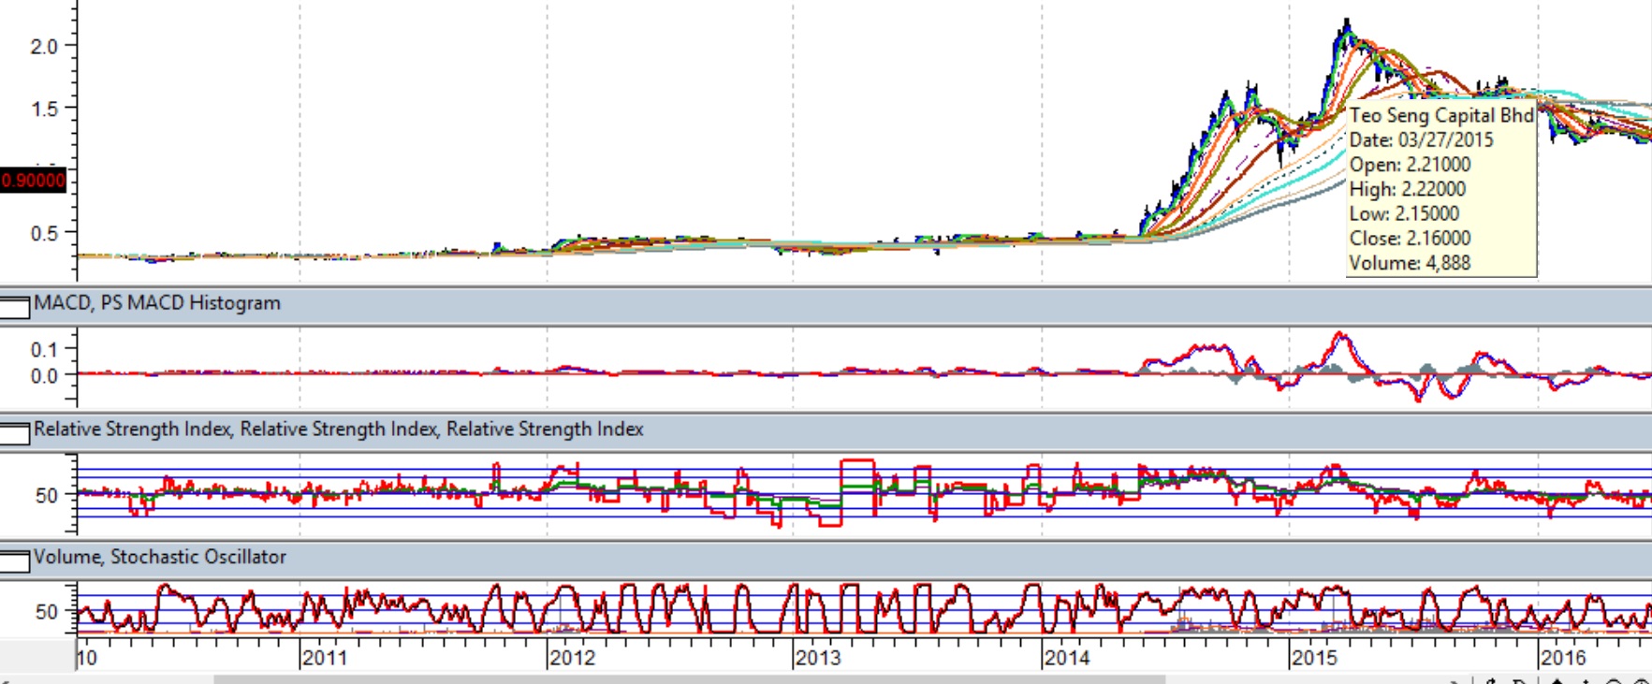Viewport: 1652px width, 684px height.
Task: Click the 2.0 price axis label
Action: [44, 46]
